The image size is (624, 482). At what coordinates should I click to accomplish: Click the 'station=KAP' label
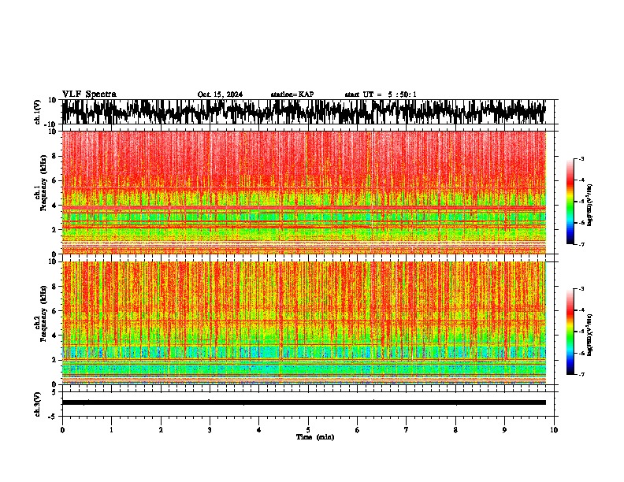pos(292,95)
